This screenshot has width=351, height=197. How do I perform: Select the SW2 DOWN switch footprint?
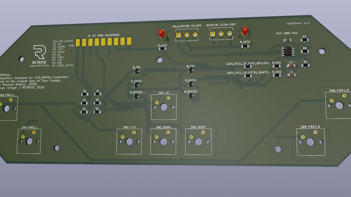click(163, 141)
